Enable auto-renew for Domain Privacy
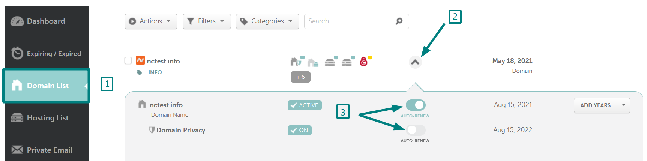This screenshot has width=647, height=161. tap(416, 130)
